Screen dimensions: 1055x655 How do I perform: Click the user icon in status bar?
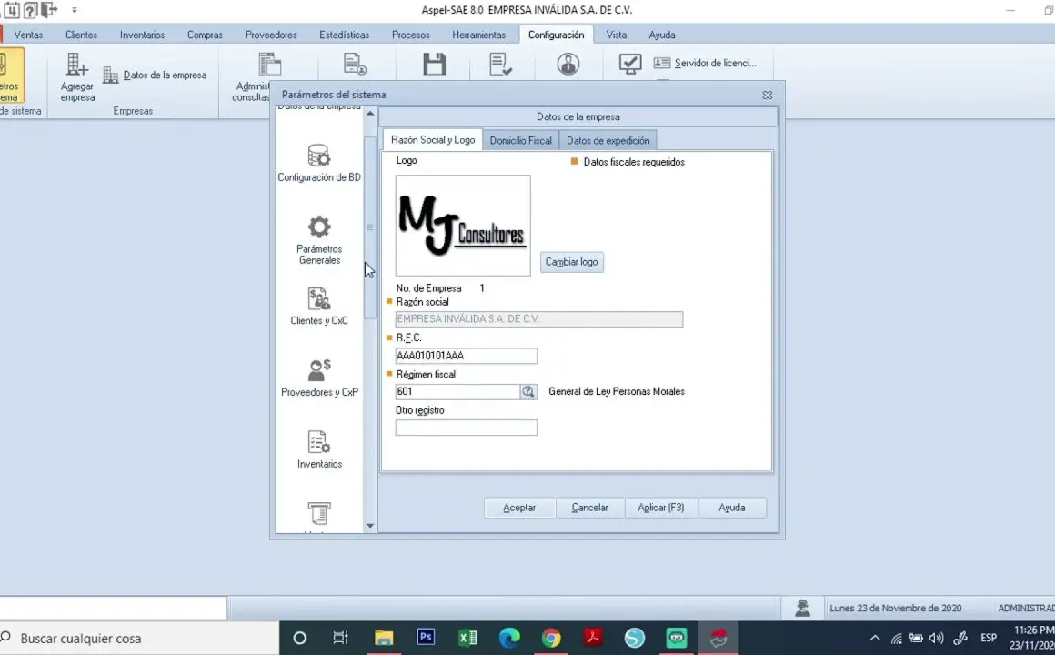(802, 608)
